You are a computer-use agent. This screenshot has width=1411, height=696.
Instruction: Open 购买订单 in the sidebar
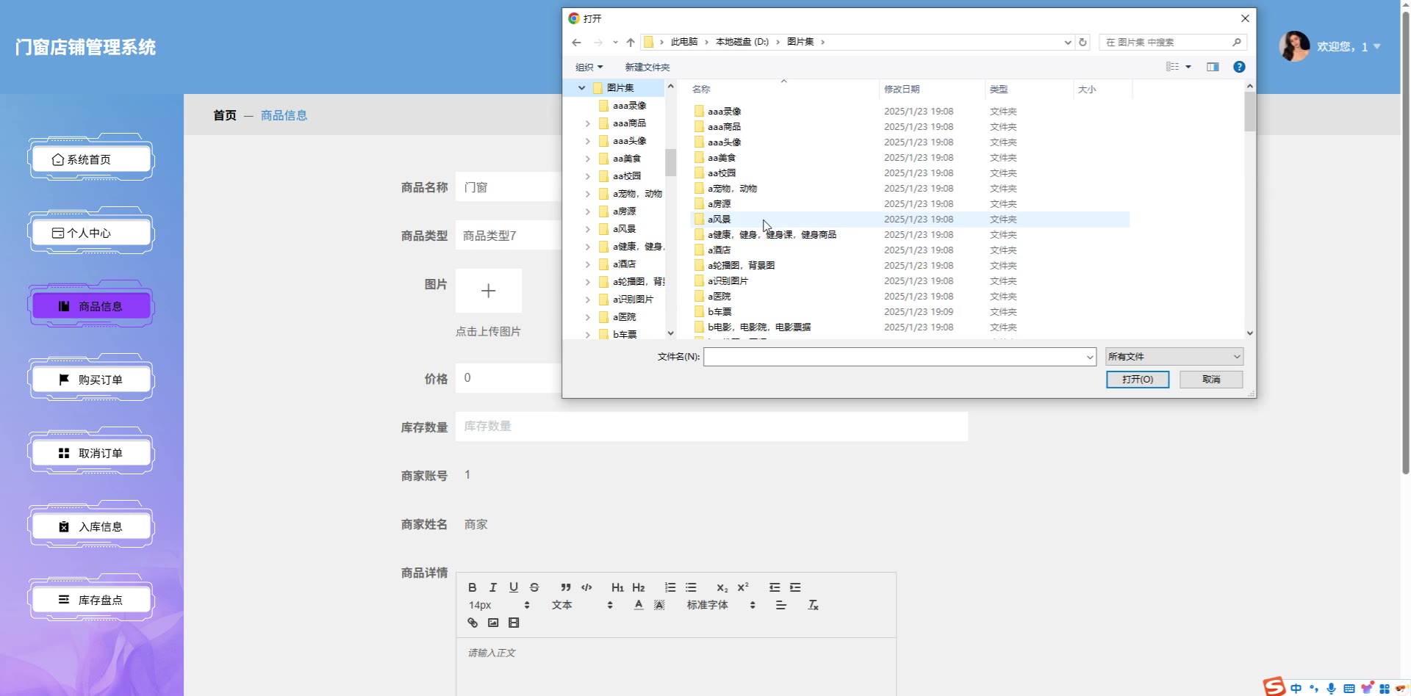click(x=91, y=380)
